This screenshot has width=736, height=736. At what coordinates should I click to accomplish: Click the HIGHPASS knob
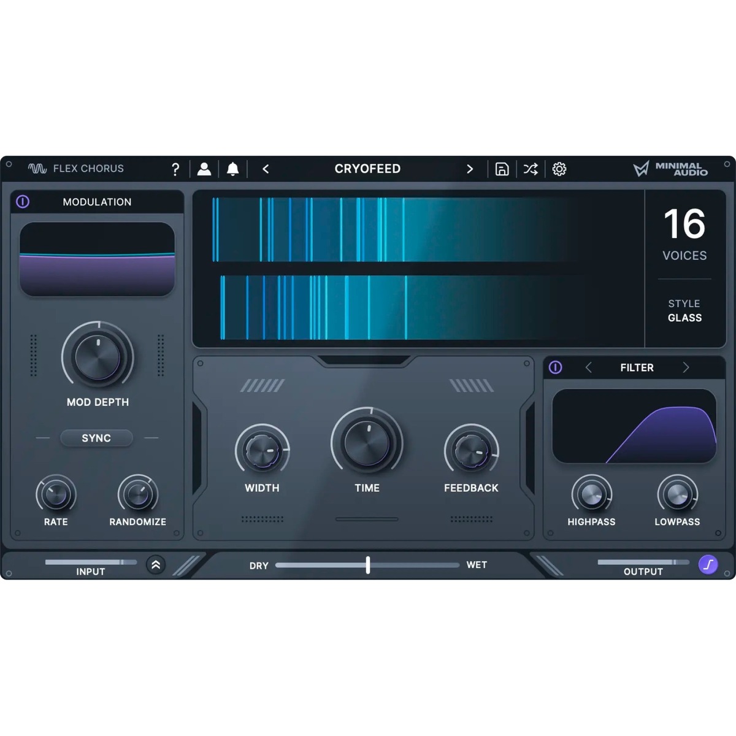[x=591, y=494]
